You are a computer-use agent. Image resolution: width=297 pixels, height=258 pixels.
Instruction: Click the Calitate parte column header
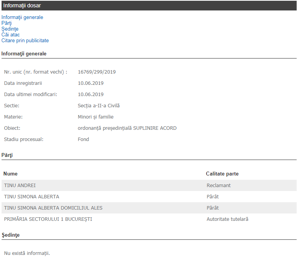pos(222,174)
